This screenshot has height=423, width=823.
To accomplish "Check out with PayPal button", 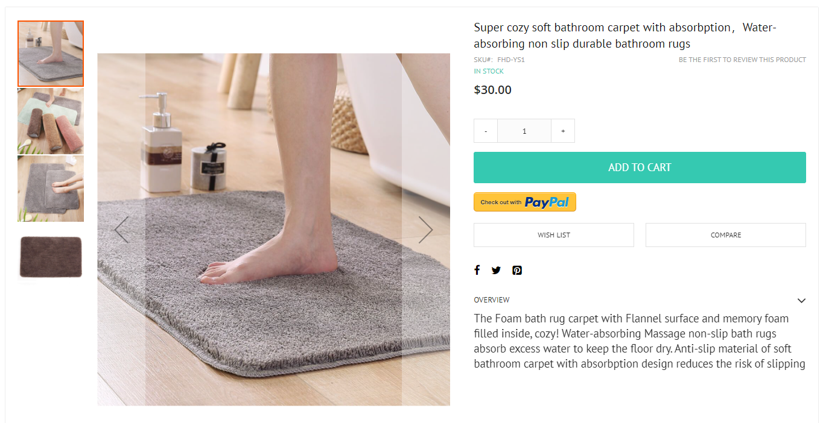I will [x=525, y=202].
